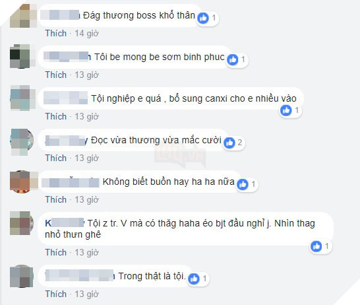Click like reaction icon on 'Đág thương boss' comment

(x=203, y=18)
